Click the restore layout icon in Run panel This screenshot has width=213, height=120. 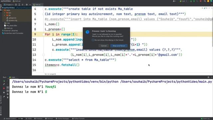[x=4, y=93]
